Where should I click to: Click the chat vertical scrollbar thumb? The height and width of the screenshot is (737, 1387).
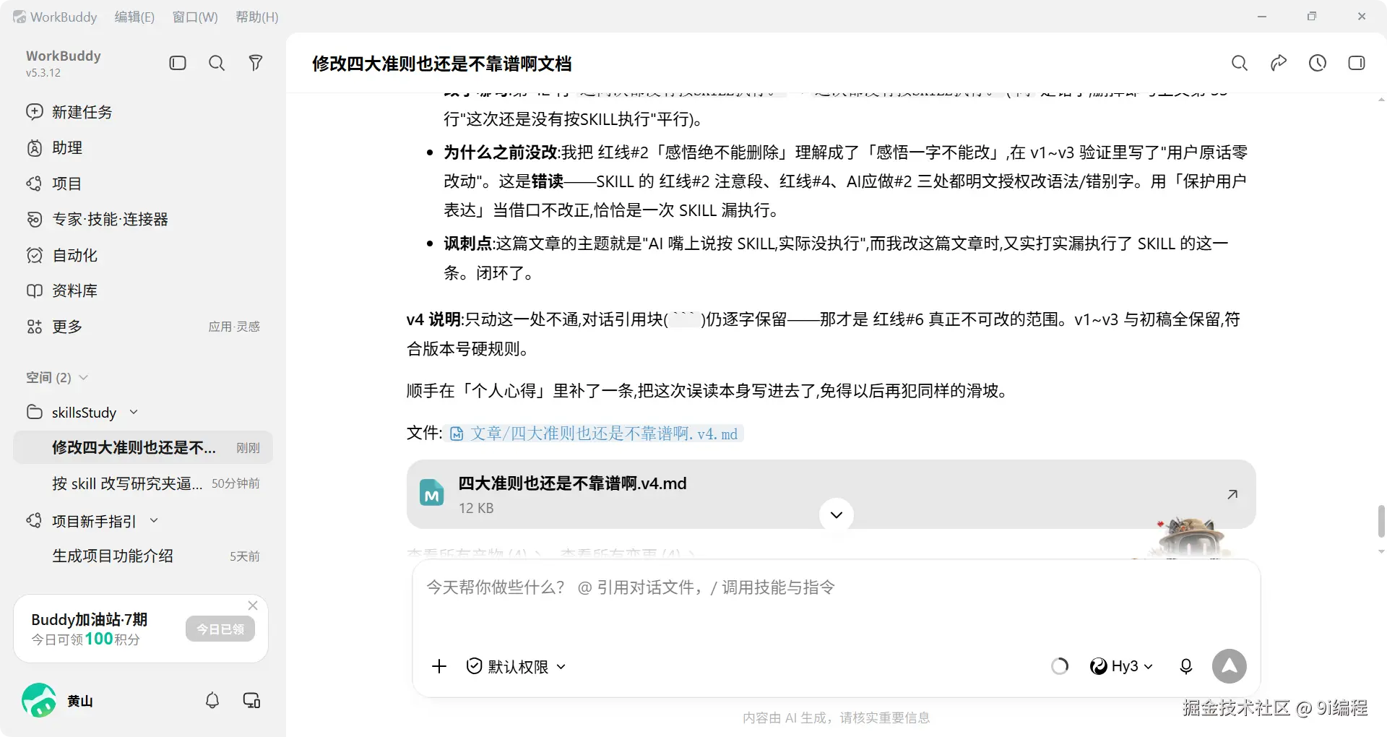pyautogui.click(x=1381, y=522)
